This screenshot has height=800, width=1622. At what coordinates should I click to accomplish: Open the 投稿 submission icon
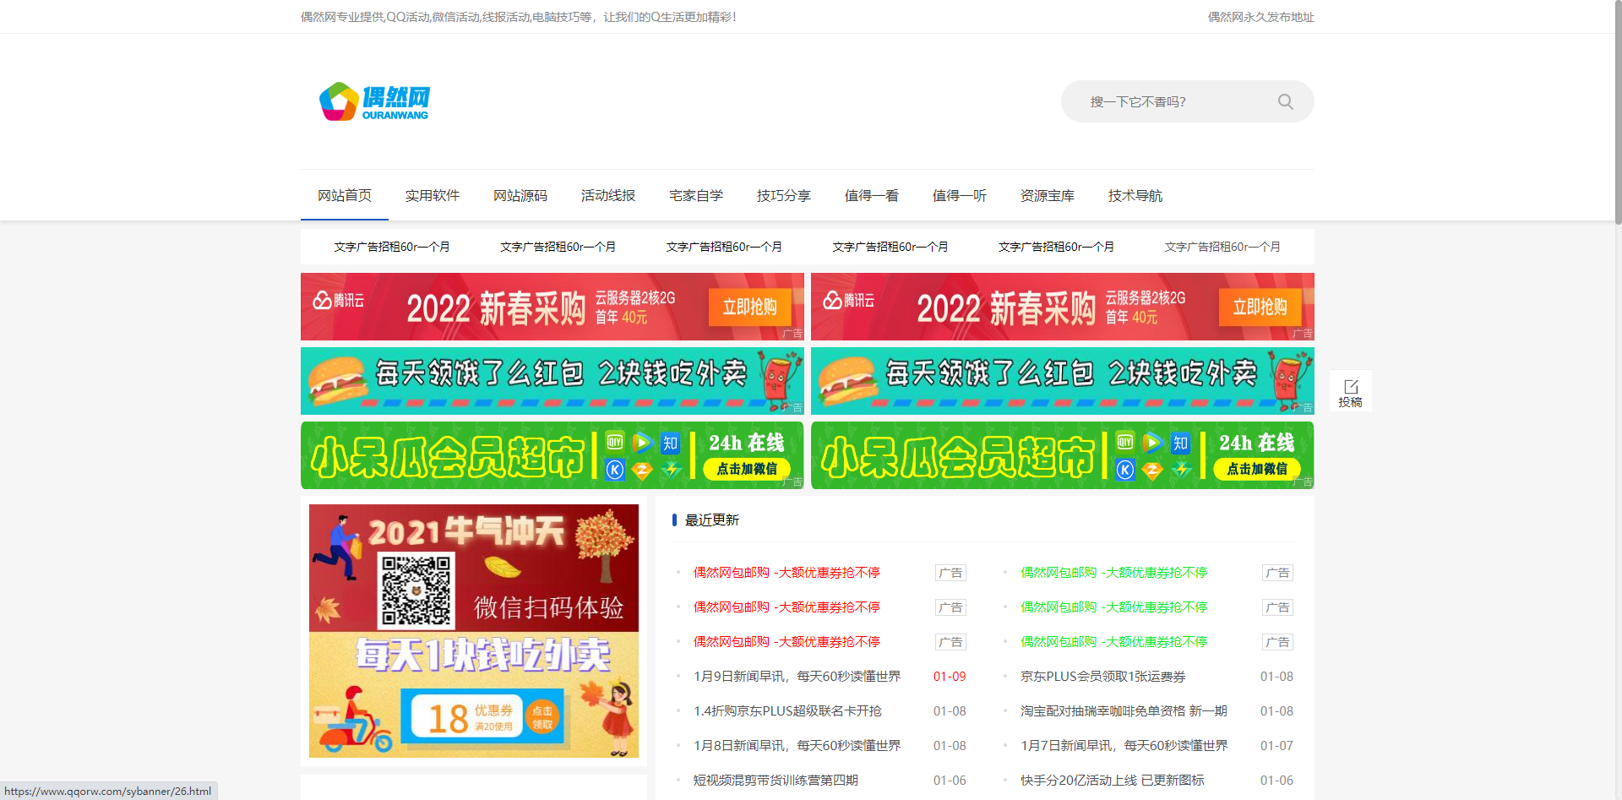1350,392
